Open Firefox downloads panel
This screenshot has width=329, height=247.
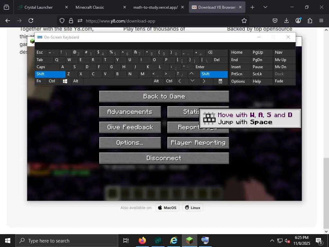pos(286,21)
